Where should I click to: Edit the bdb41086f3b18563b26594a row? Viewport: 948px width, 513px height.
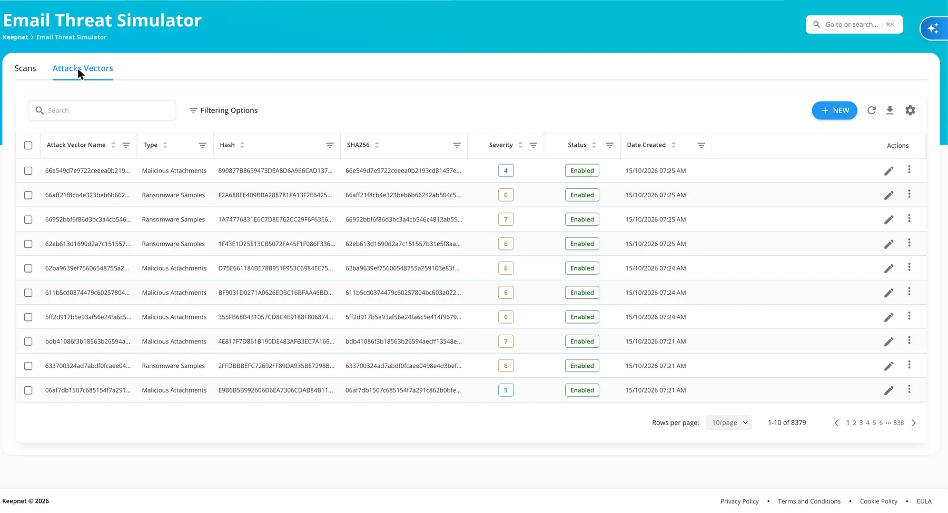888,342
